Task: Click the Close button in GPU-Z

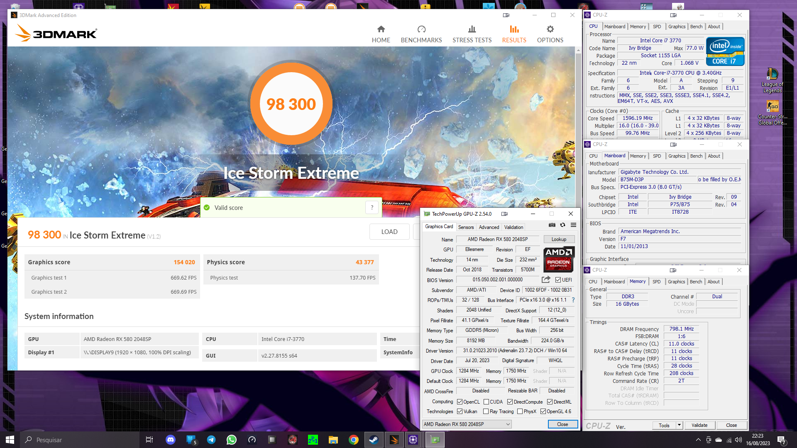Action: [x=562, y=424]
